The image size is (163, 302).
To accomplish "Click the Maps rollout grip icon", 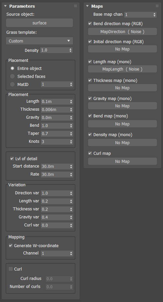I will 157,6.
